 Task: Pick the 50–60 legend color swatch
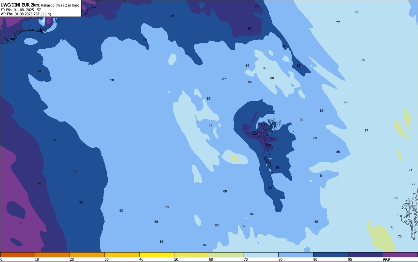(x=191, y=254)
